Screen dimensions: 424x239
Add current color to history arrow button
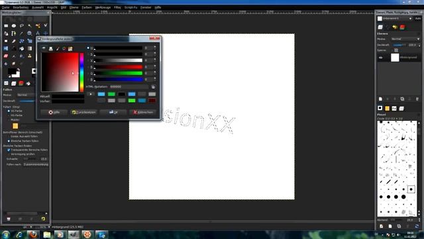click(91, 94)
